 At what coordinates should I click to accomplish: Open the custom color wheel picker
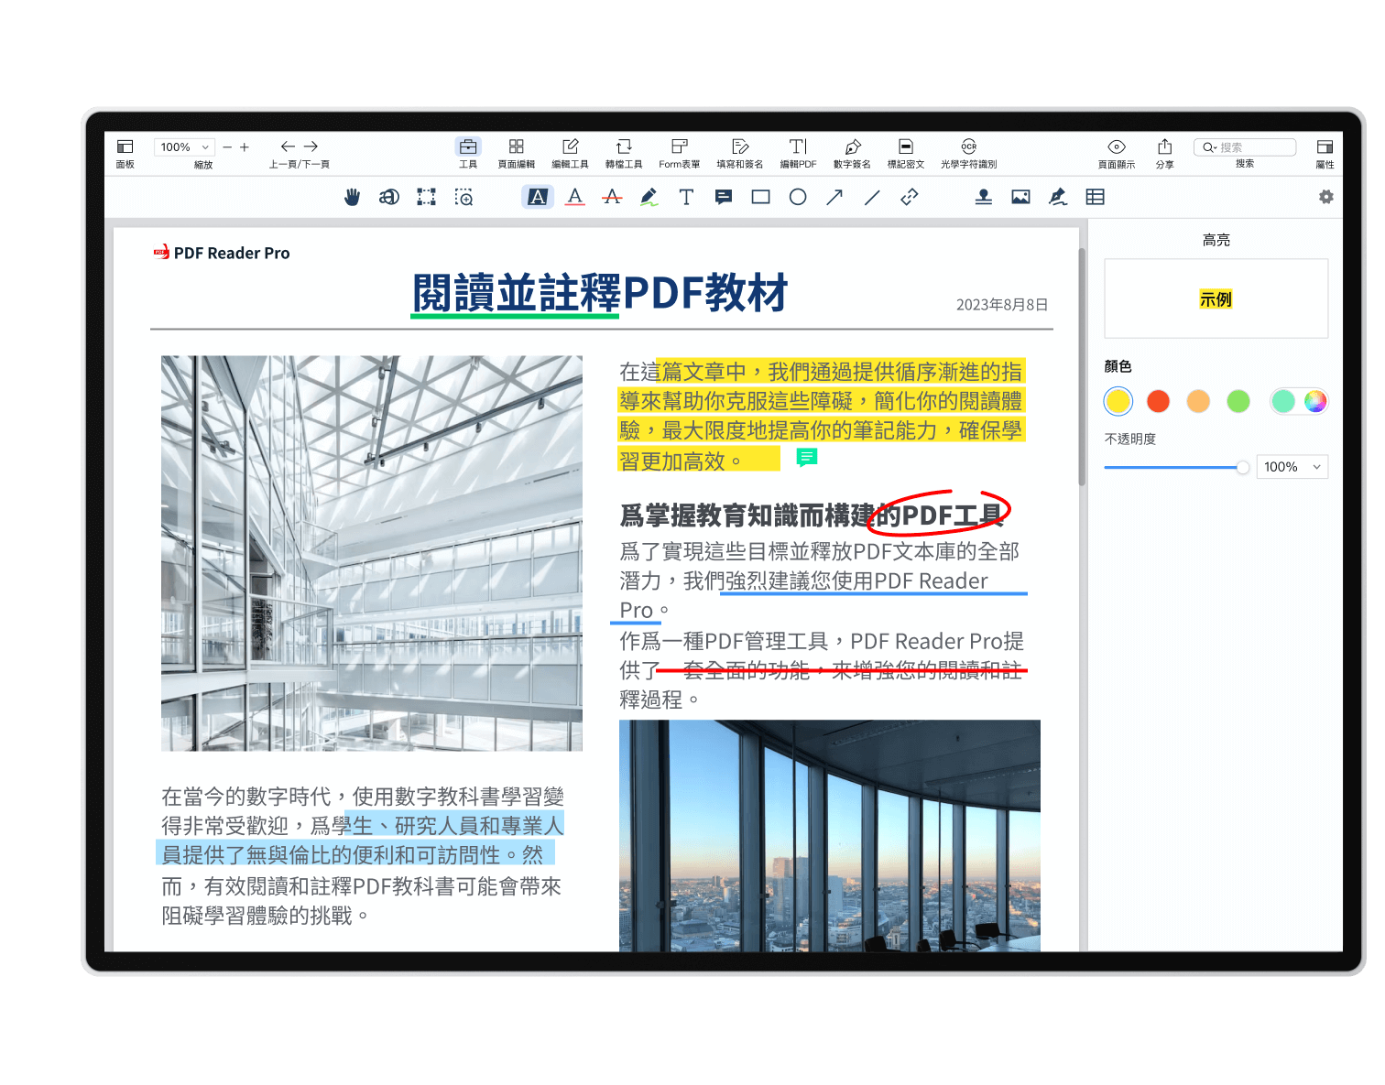coord(1315,401)
